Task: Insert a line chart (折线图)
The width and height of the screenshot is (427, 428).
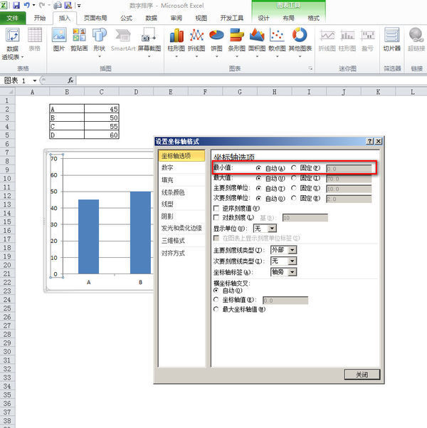Action: 196,38
